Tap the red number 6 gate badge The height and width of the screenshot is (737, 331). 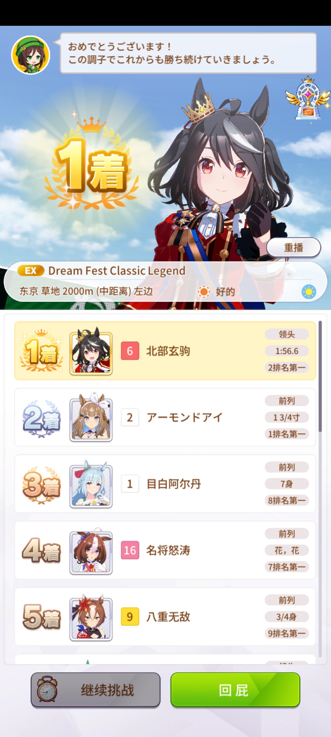click(130, 351)
